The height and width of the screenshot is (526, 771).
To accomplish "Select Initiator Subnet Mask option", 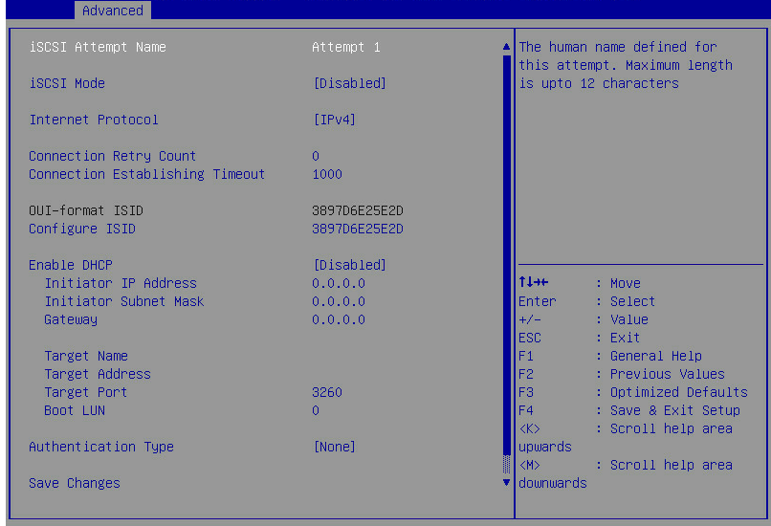I will [124, 302].
